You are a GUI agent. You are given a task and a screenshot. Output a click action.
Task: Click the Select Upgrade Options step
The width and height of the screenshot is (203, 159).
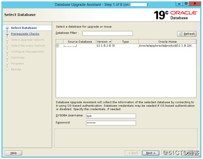coord(28,40)
